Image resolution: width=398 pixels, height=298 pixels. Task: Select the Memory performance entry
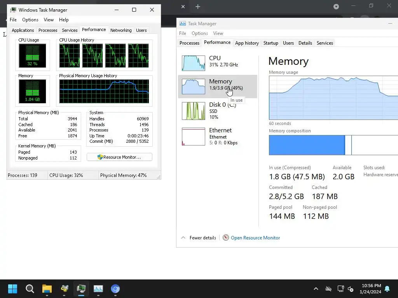click(x=218, y=87)
